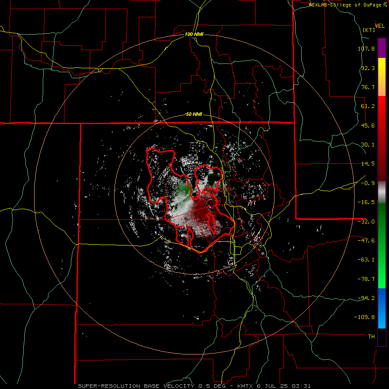Click the TH legend label

pyautogui.click(x=371, y=337)
